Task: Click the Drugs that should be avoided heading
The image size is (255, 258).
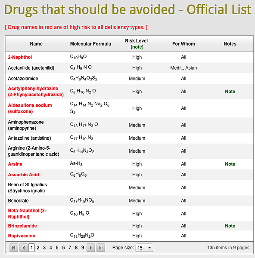Action: tap(127, 10)
